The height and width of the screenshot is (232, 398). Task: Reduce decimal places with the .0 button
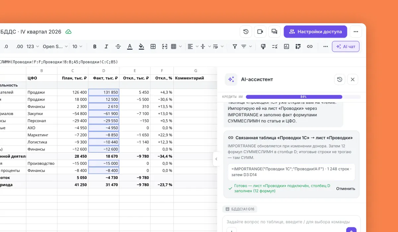[x=6, y=47]
